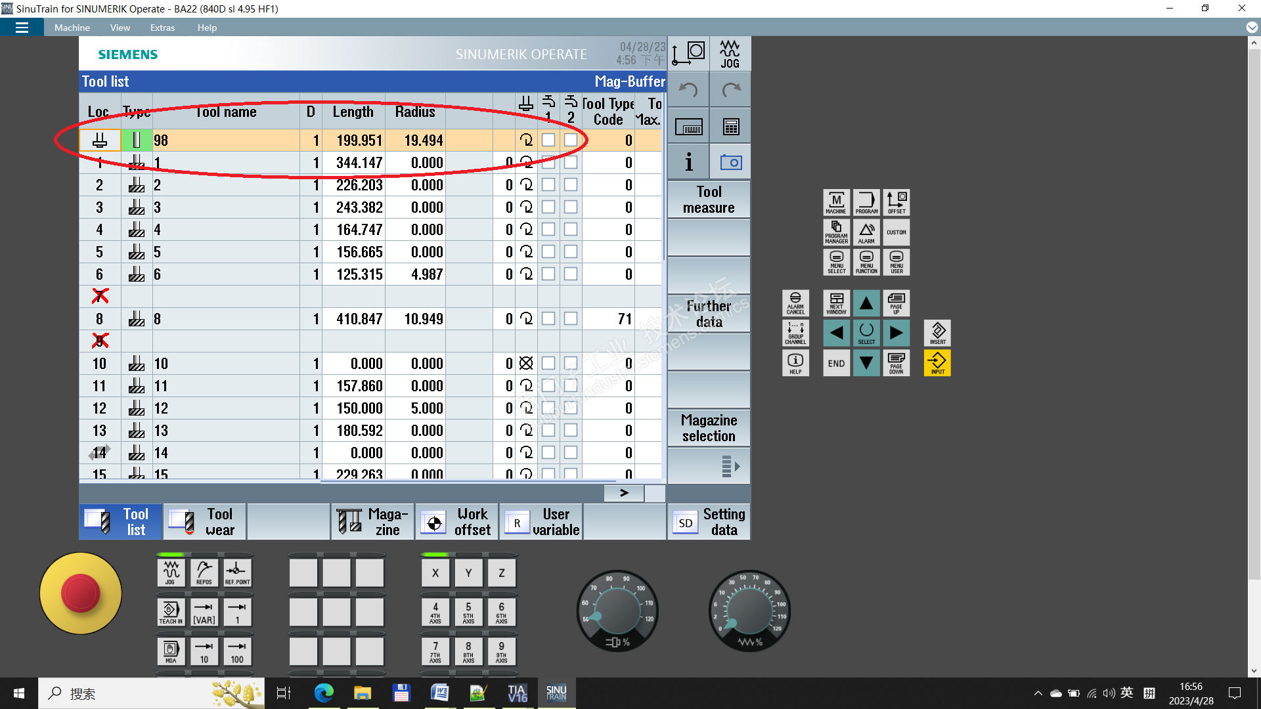Check second checkbox for tool 8
This screenshot has width=1261, height=709.
click(571, 319)
